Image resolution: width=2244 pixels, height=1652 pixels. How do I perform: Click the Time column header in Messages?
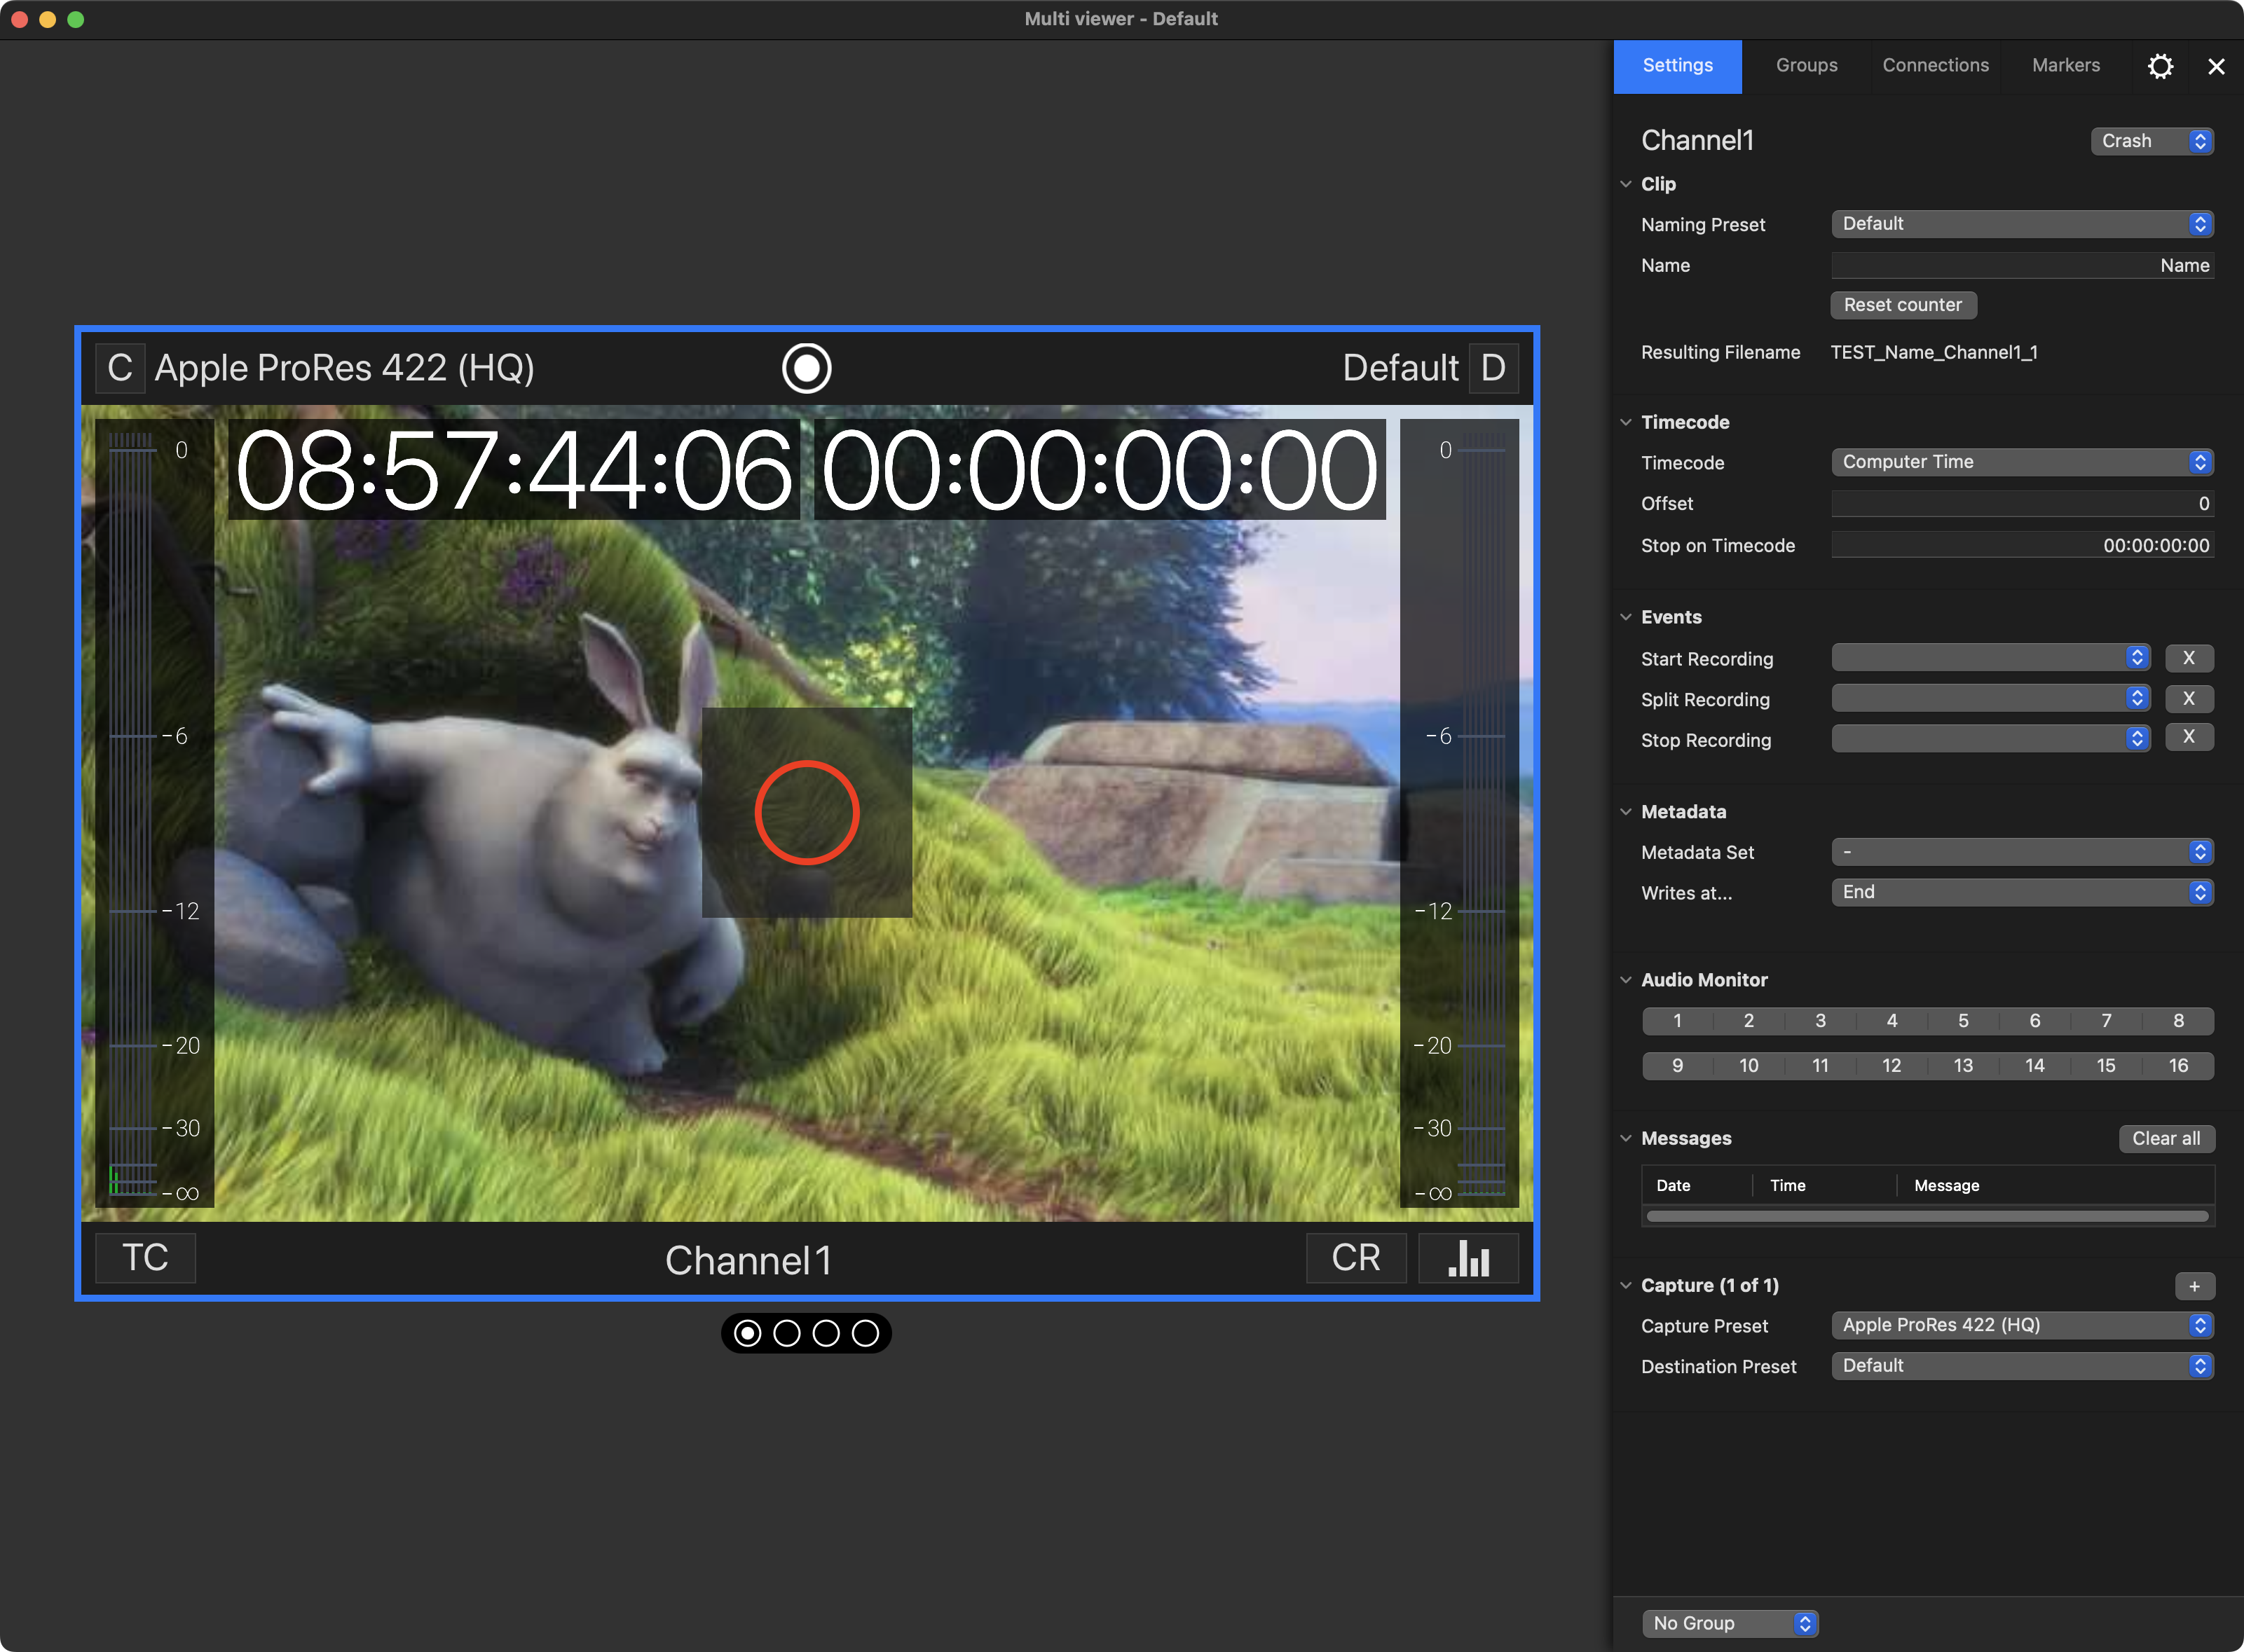coord(1825,1186)
